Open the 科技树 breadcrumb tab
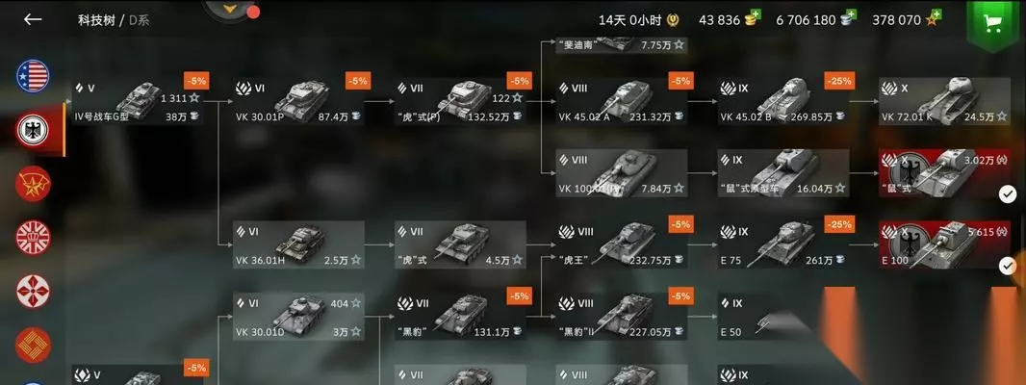1026x385 pixels. pos(96,20)
